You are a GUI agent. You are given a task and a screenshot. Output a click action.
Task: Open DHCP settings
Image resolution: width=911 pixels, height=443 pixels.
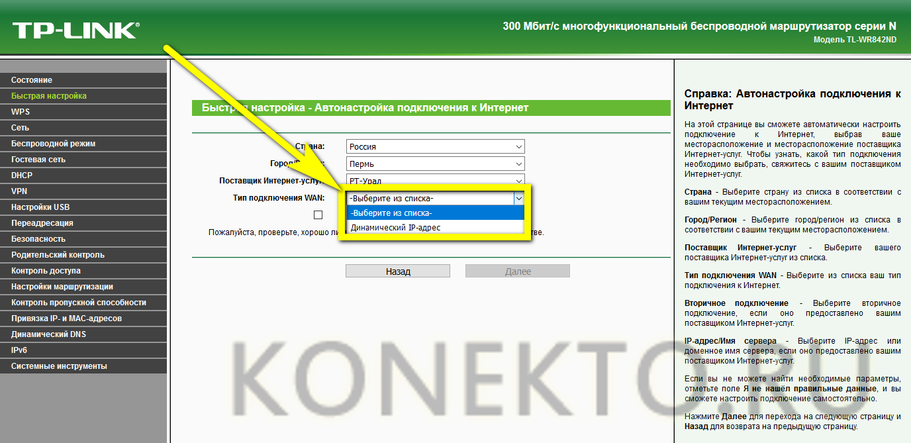[x=83, y=175]
